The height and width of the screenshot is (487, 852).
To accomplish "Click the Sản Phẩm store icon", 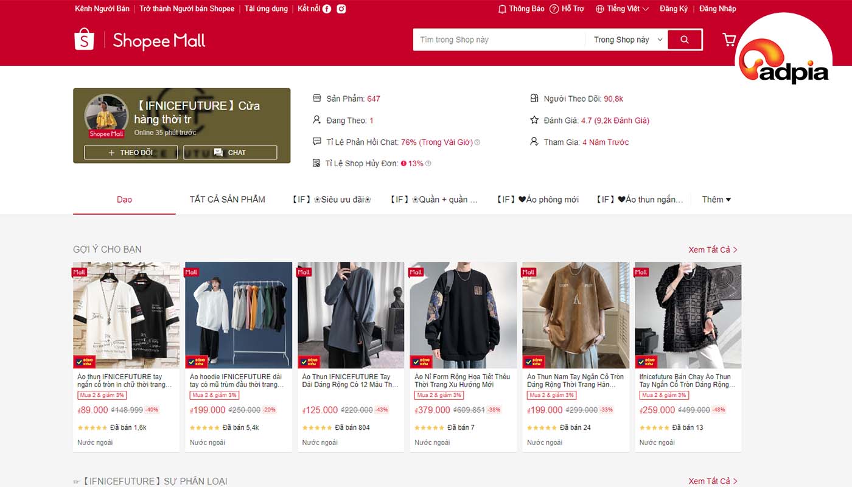I will (x=316, y=98).
